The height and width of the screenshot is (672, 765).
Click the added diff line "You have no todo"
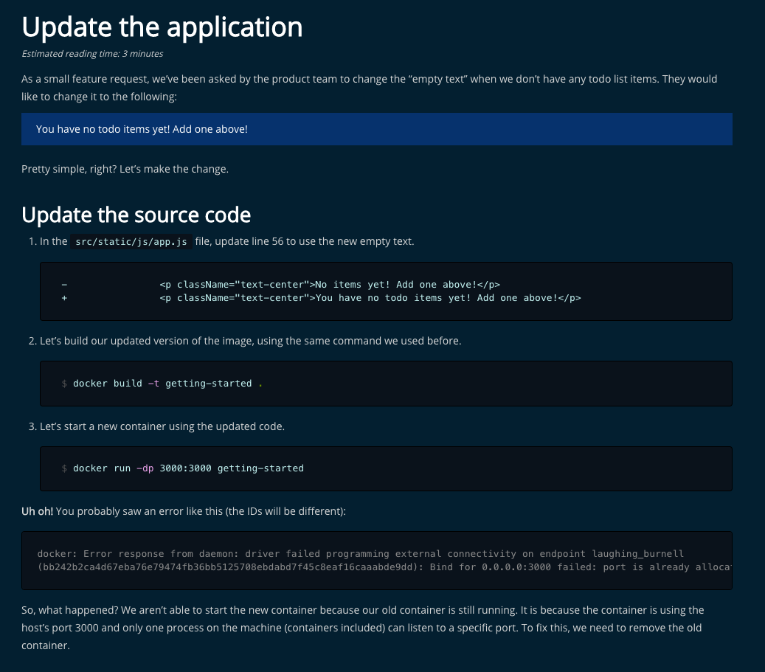click(x=370, y=298)
